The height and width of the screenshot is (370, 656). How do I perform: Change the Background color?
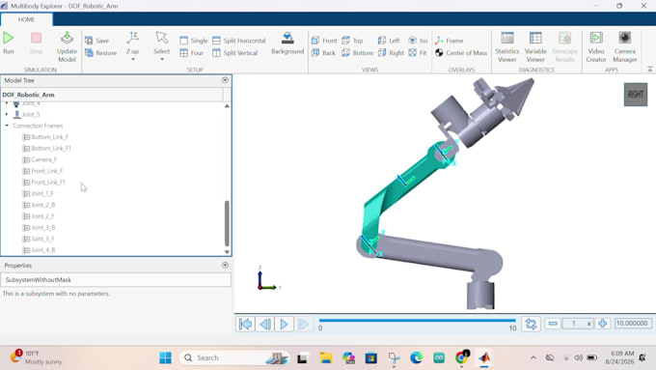point(287,43)
